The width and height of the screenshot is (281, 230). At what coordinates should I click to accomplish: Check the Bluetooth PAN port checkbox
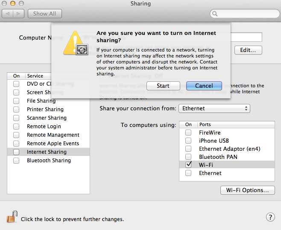click(x=188, y=157)
